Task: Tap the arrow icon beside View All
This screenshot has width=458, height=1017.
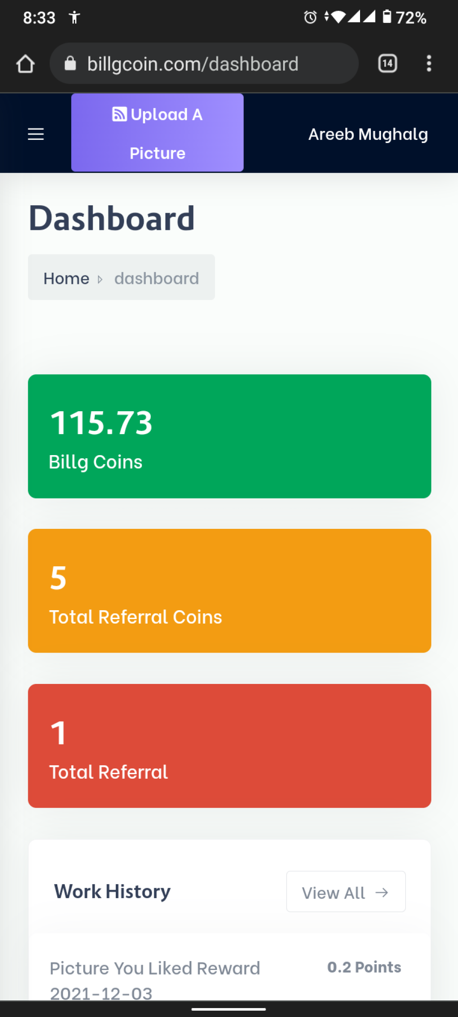Action: click(x=382, y=892)
